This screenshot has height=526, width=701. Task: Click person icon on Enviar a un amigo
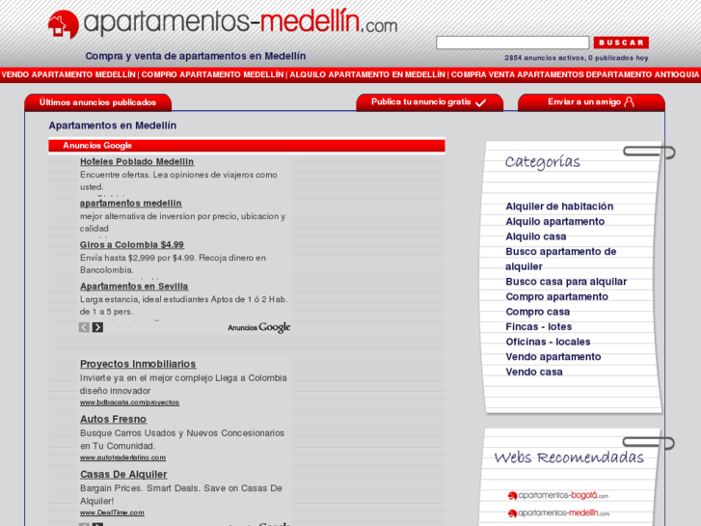tap(629, 102)
